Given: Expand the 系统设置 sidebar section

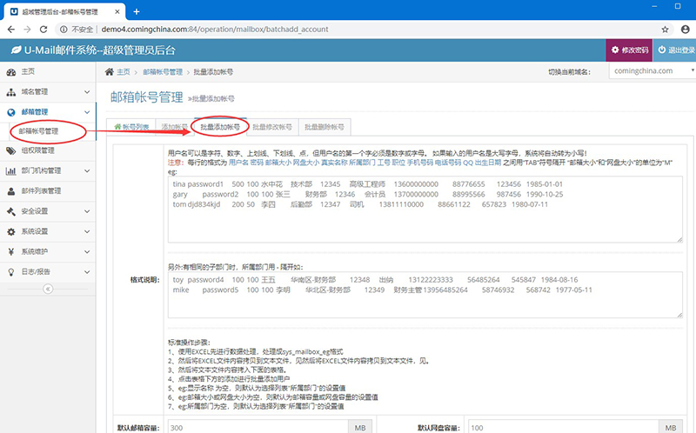Looking at the screenshot, I should tap(48, 231).
